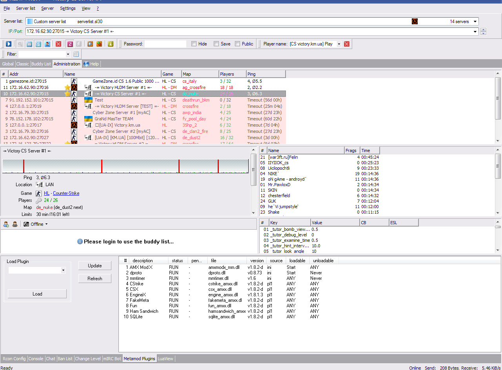Open the Help tab

(91, 64)
